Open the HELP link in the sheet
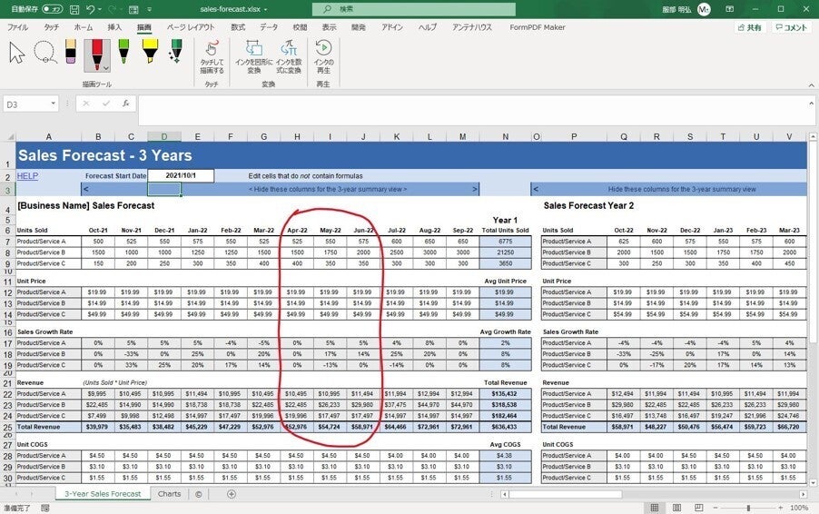This screenshot has height=514, width=819. (x=27, y=175)
